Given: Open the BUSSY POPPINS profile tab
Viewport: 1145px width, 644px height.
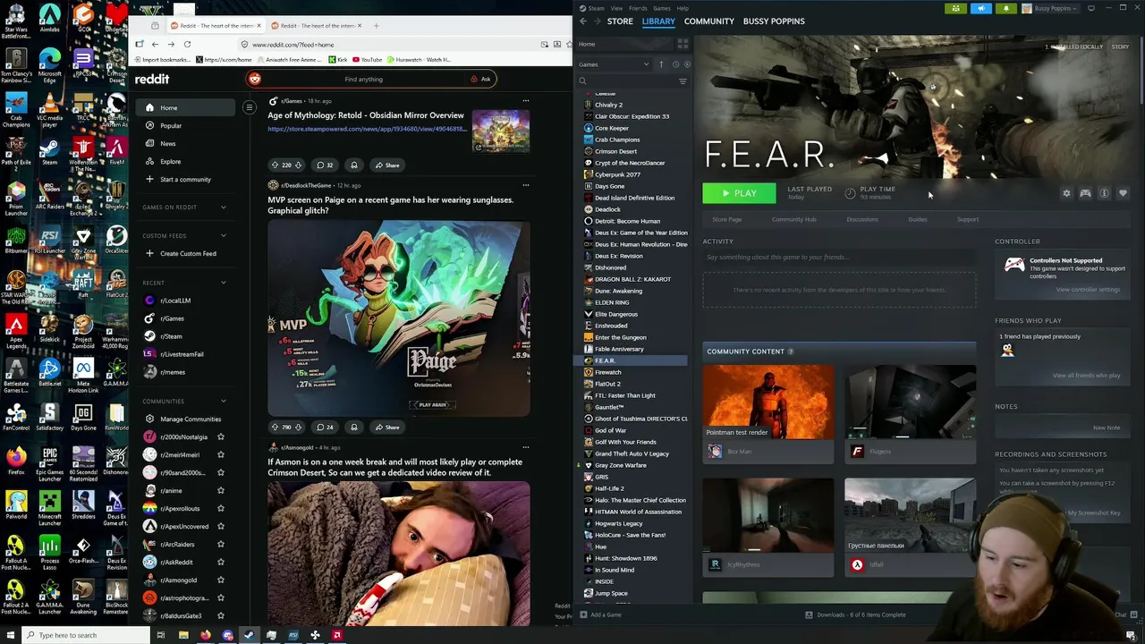Looking at the screenshot, I should click(774, 21).
